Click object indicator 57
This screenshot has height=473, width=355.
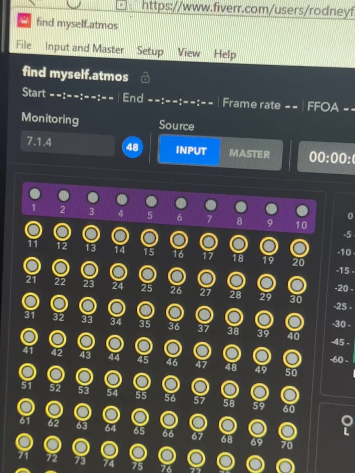click(200, 386)
